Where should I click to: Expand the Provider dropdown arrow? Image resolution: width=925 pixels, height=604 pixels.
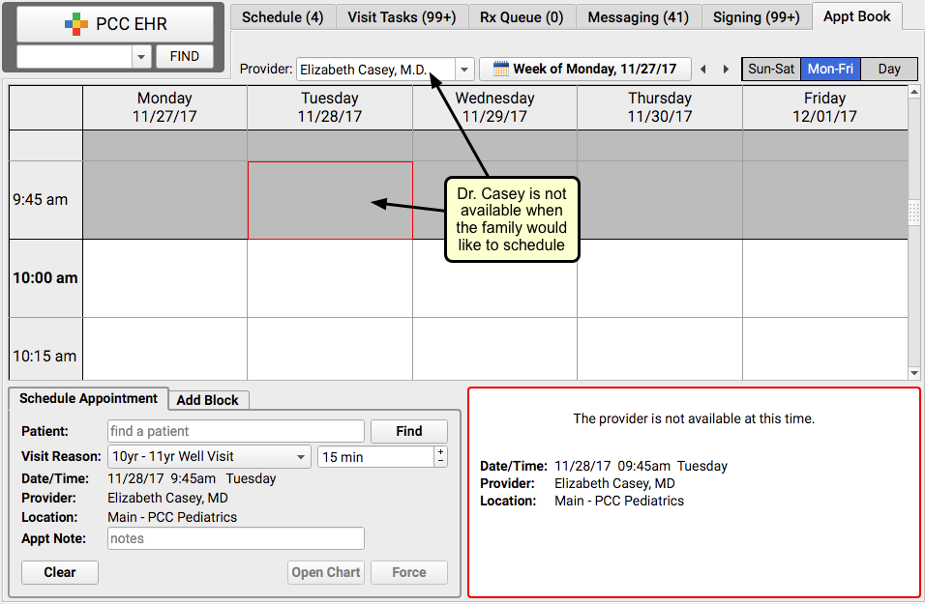click(x=464, y=70)
